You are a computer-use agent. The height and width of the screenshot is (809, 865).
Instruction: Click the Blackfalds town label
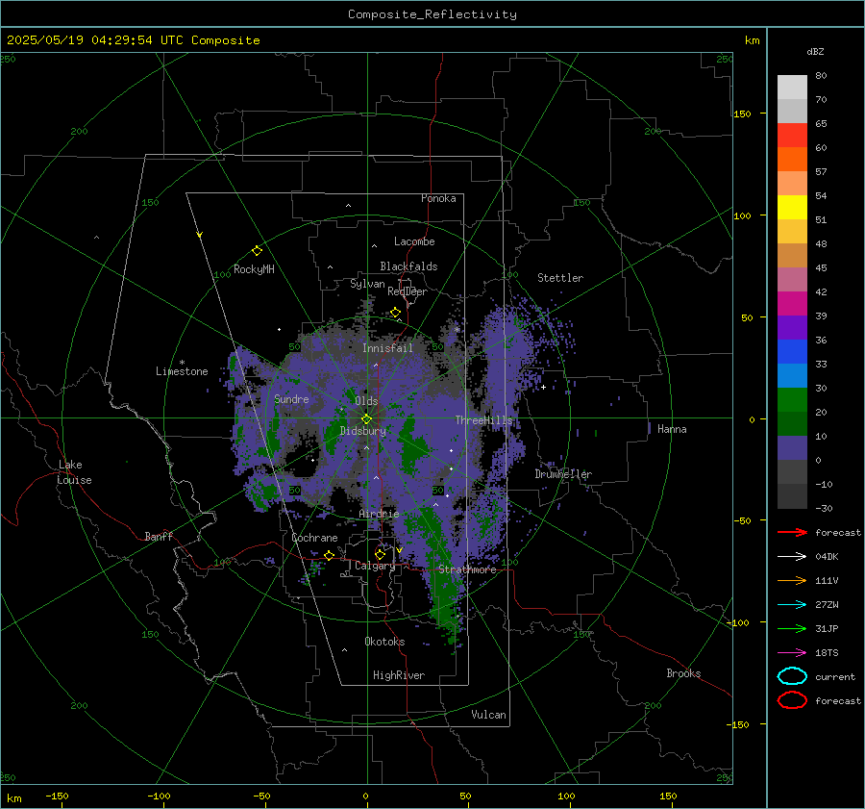coord(408,266)
